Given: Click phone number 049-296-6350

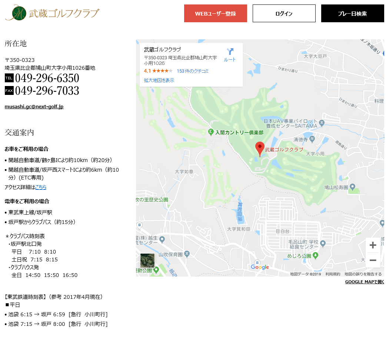Looking at the screenshot, I should tap(47, 78).
